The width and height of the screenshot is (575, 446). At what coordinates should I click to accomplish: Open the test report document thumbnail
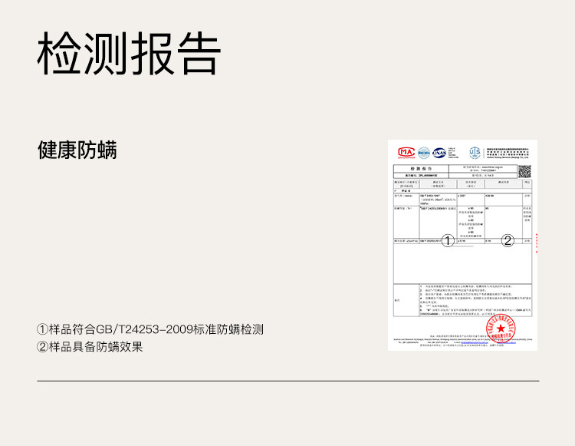pyautogui.click(x=462, y=246)
